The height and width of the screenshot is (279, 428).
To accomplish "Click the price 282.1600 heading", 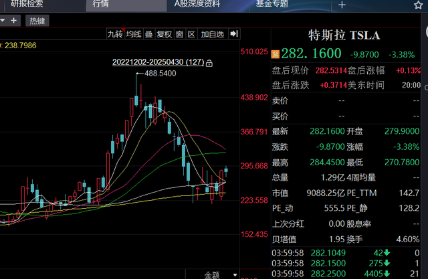I will [x=311, y=54].
